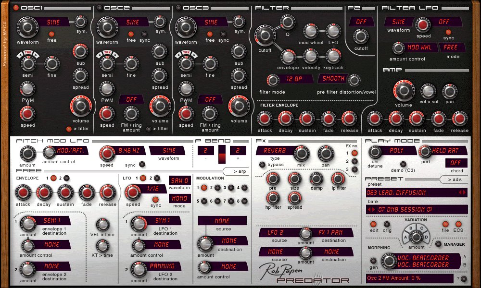This screenshot has height=288, width=481.
Task: Click the preset file button
Action: pos(445,224)
